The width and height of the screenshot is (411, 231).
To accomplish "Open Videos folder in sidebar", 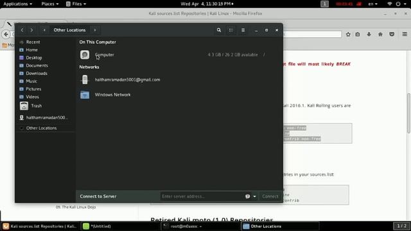I will 32,97.
